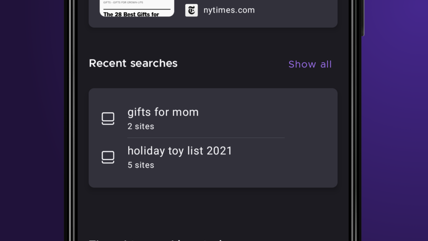The width and height of the screenshot is (428, 241).
Task: Select the holiday toy list 2021 search
Action: (180, 151)
